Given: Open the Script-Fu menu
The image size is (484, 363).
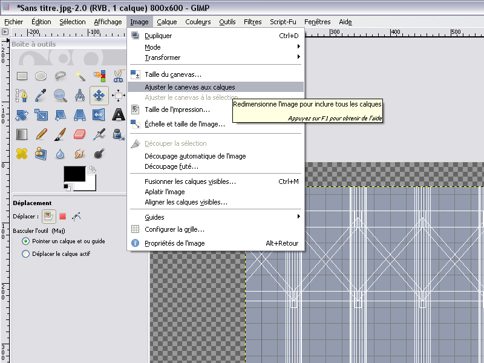Looking at the screenshot, I should (283, 22).
